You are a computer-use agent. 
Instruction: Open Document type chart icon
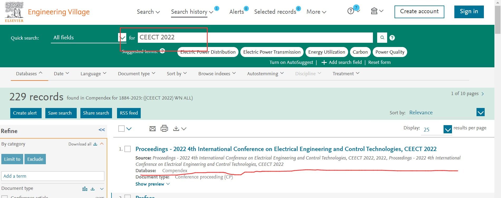tap(85, 189)
